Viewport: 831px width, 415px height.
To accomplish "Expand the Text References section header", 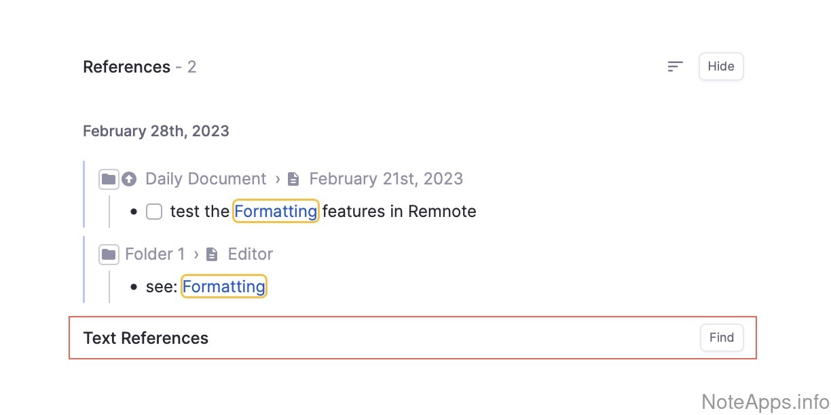I will pos(146,338).
